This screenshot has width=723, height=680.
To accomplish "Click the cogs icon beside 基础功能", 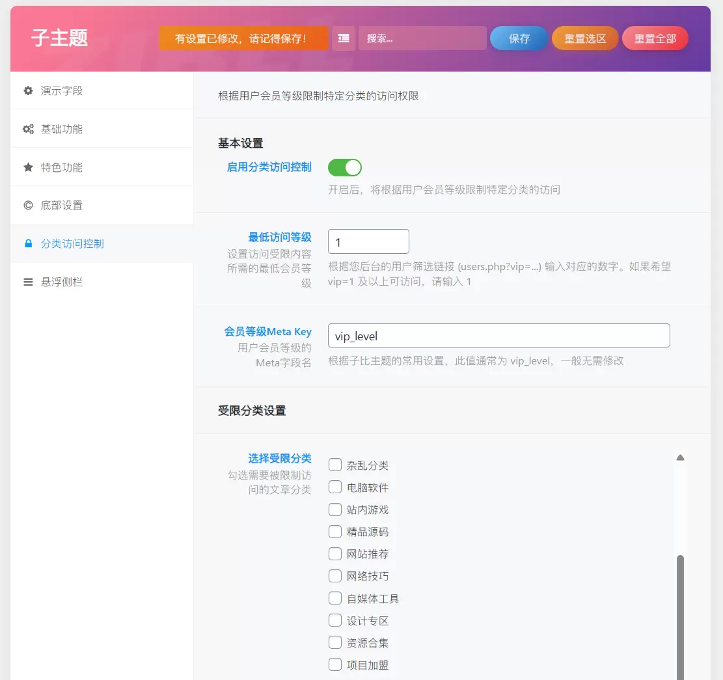I will tap(28, 129).
